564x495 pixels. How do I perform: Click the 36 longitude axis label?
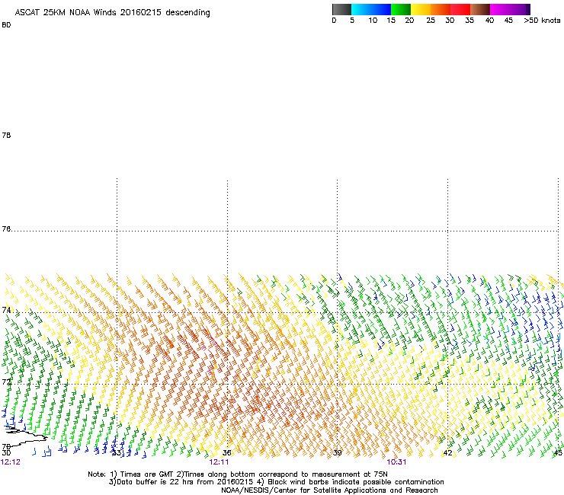coord(226,452)
